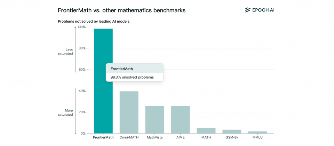This screenshot has width=334, height=146.
Task: Click the MMLU bar
Action: click(257, 132)
